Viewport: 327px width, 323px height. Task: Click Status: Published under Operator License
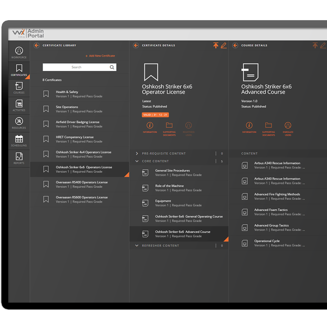coord(155,107)
